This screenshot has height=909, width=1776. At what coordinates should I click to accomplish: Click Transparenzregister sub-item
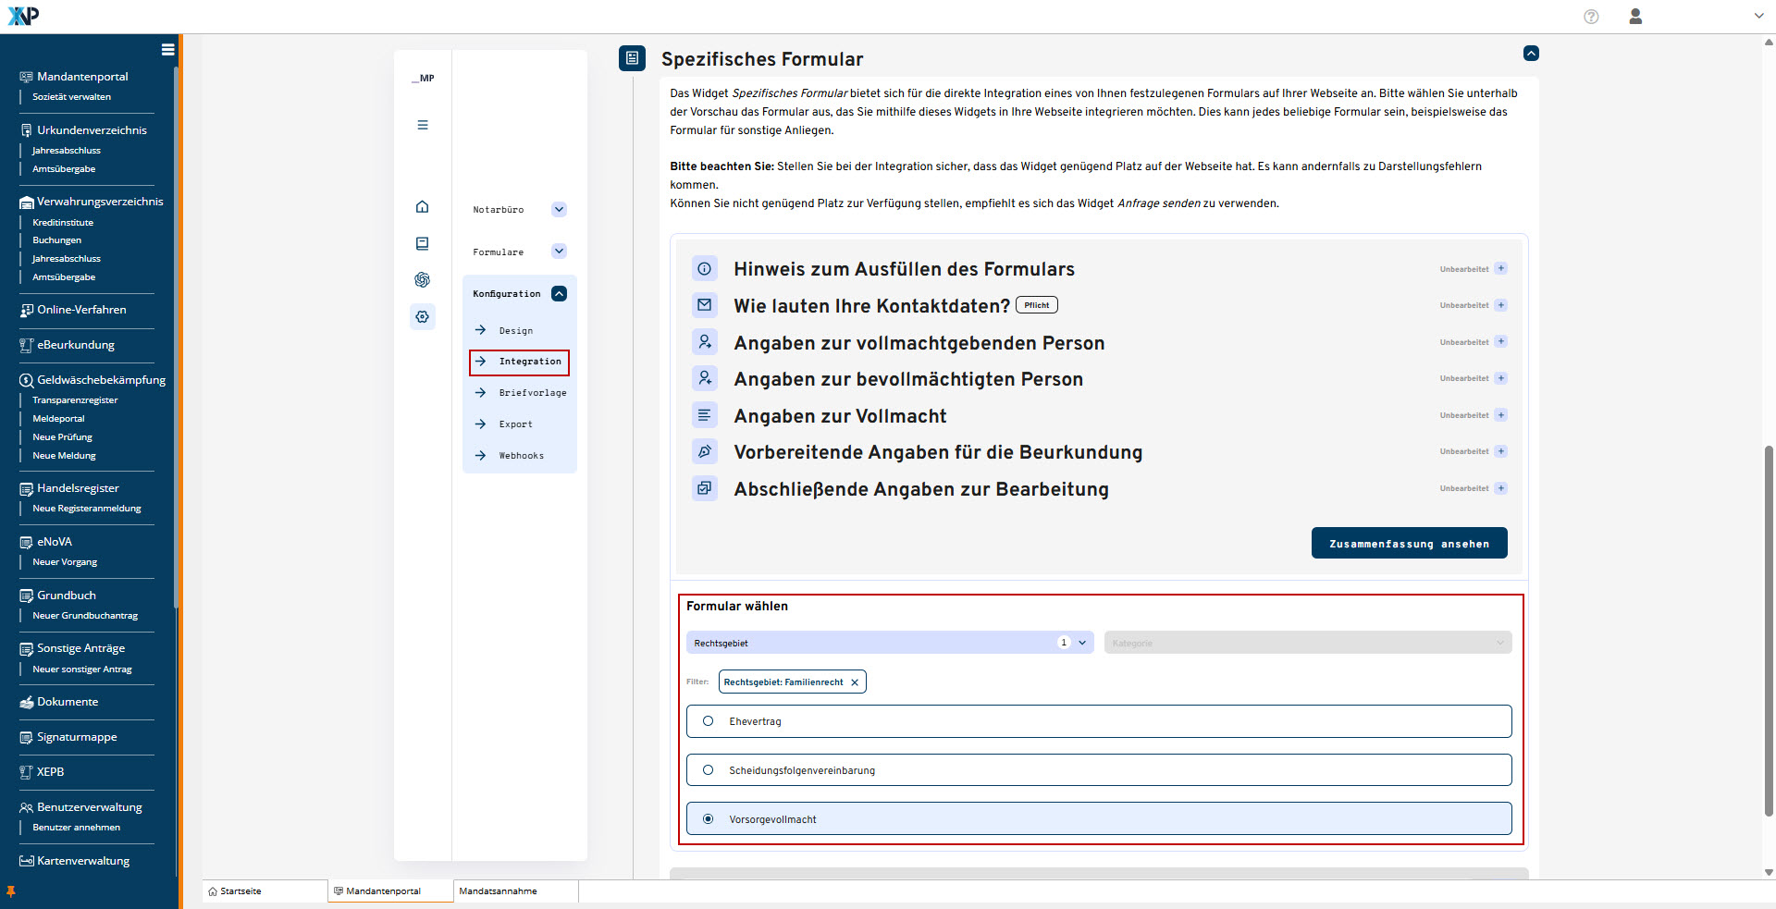click(75, 400)
